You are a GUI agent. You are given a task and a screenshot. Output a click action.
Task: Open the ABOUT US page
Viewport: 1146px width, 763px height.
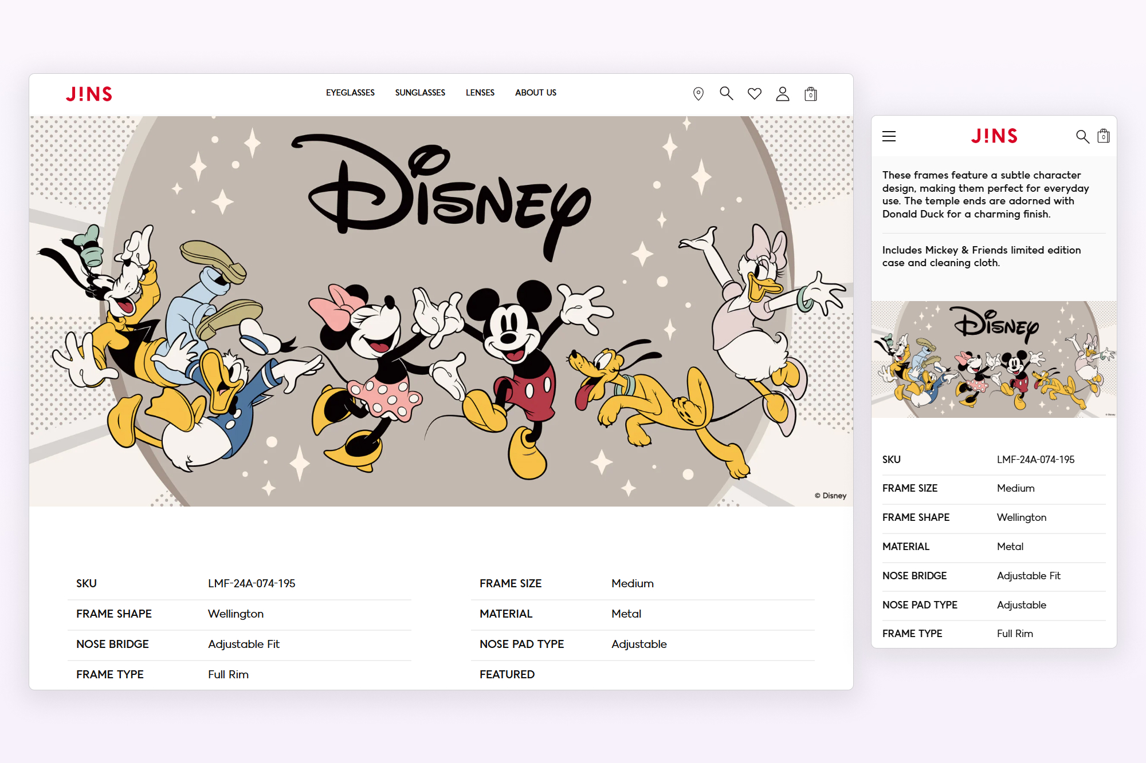(535, 92)
